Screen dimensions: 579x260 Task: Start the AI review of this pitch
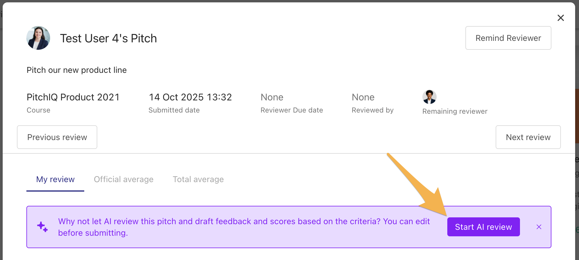tap(483, 227)
